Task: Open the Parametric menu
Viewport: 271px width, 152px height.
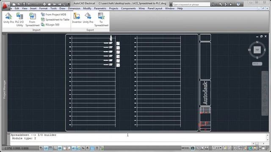Action: click(100, 8)
